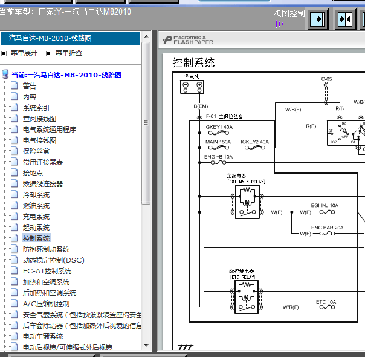This screenshot has width=365, height=357.
Task: Open the 起动系统 wiring diagram
Action: click(36, 228)
